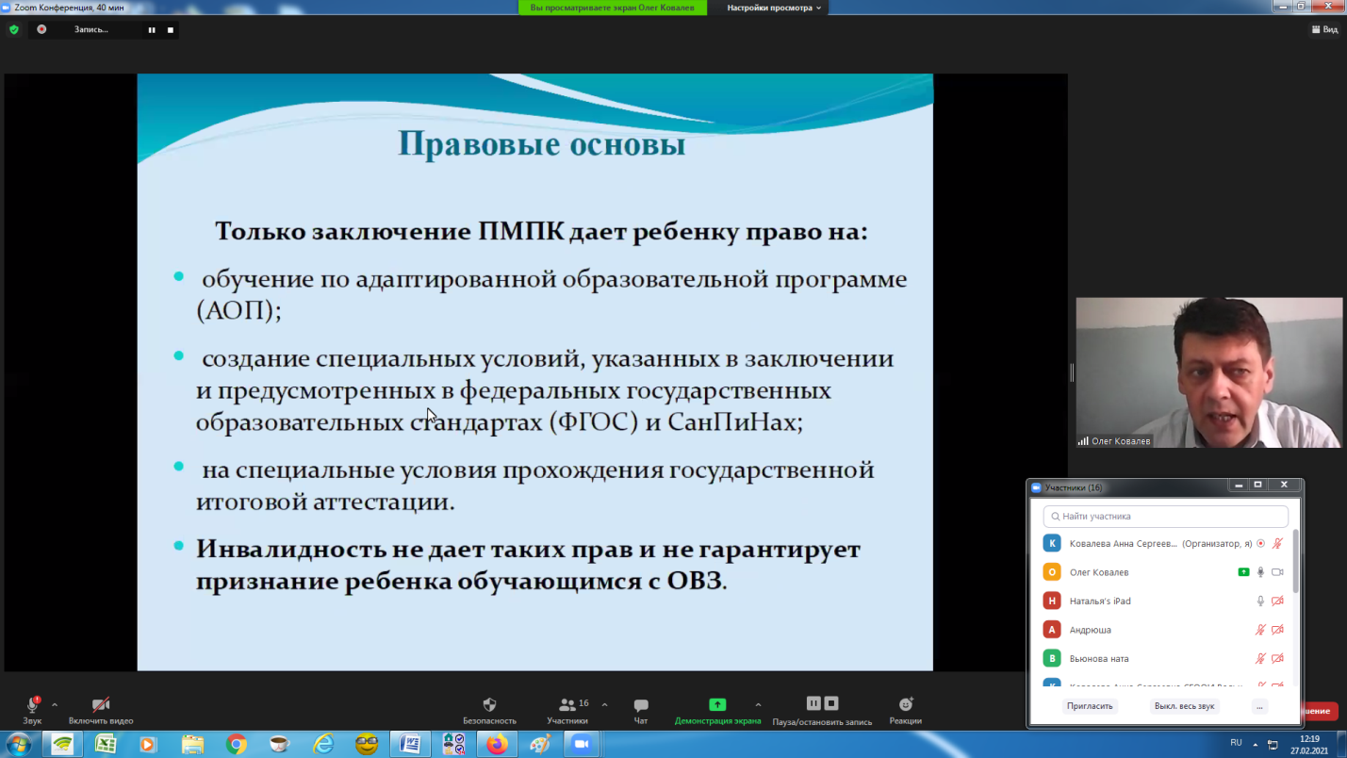This screenshot has height=758, width=1347.
Task: Open Windows Start menu
Action: click(x=19, y=744)
